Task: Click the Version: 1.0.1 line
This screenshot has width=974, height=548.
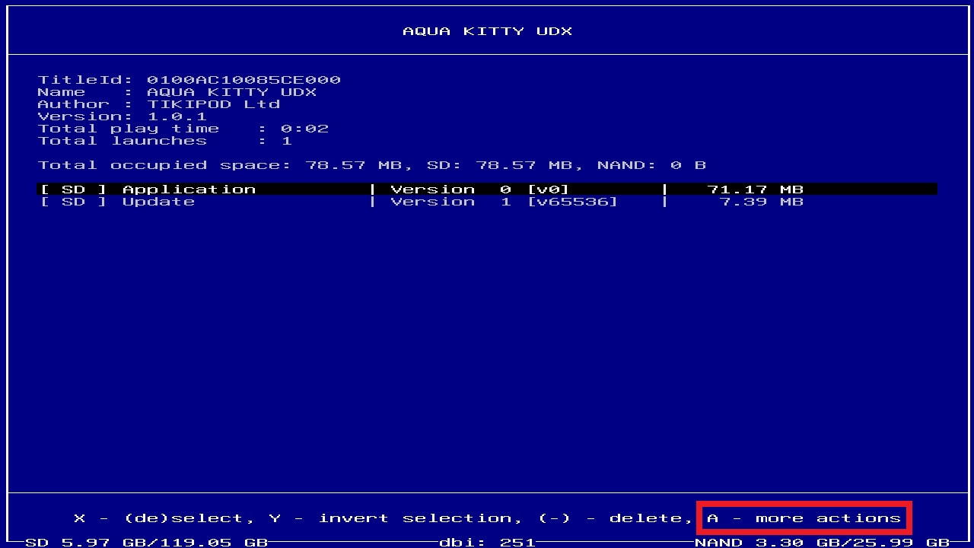Action: click(x=123, y=116)
